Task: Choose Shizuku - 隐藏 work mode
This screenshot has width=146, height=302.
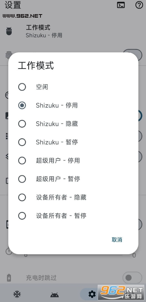Action: coord(73,123)
